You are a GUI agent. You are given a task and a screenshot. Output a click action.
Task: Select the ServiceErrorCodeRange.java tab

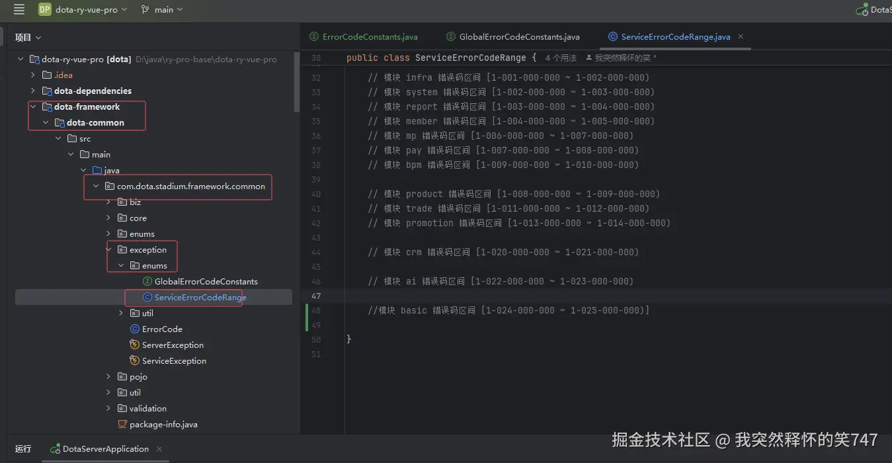click(x=675, y=36)
